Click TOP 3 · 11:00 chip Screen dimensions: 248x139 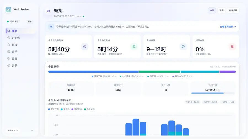coord(228,102)
